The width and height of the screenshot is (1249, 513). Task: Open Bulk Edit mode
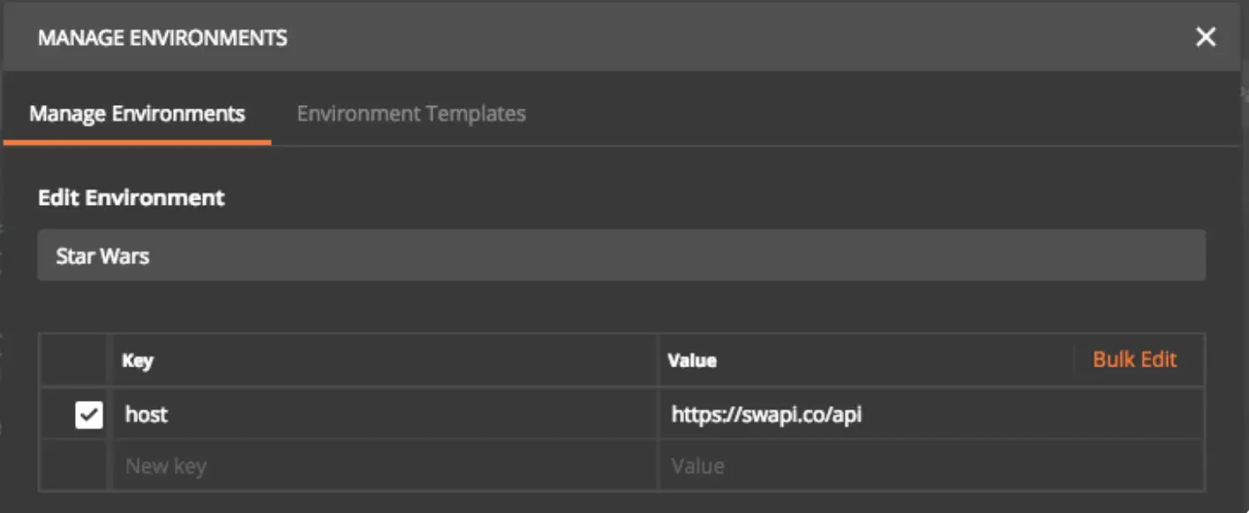1134,359
